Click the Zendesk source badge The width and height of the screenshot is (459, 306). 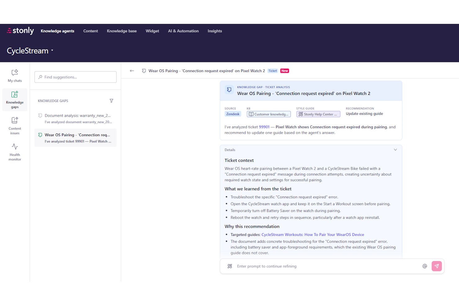[x=233, y=114]
